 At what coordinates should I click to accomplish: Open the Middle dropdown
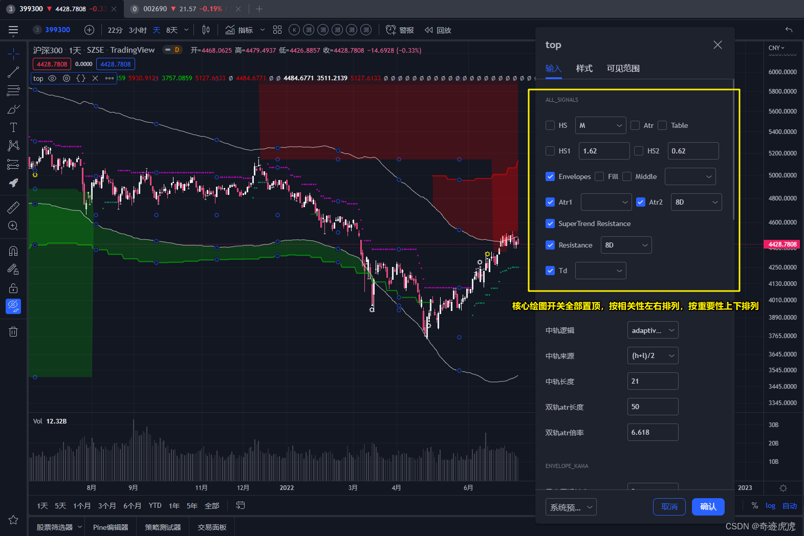tap(690, 176)
